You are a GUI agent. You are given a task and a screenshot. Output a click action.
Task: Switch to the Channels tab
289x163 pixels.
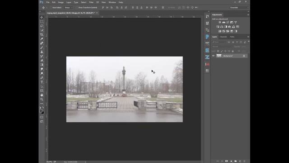[x=224, y=37]
